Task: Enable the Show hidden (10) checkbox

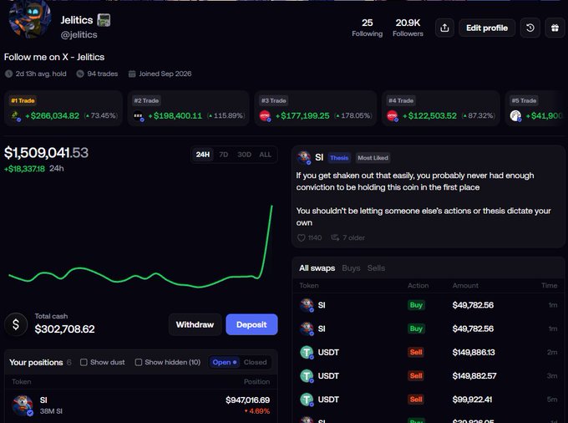Action: pos(139,362)
